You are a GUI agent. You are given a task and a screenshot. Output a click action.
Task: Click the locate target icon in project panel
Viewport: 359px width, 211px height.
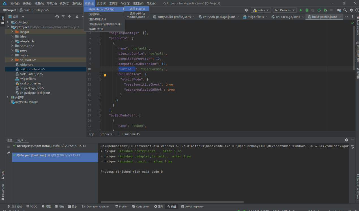click(x=57, y=17)
